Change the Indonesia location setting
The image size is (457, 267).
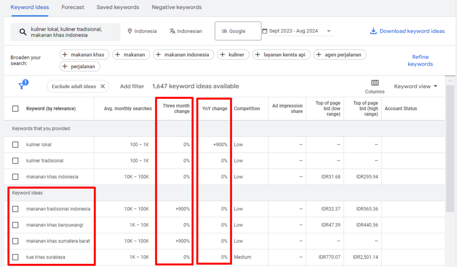[142, 31]
